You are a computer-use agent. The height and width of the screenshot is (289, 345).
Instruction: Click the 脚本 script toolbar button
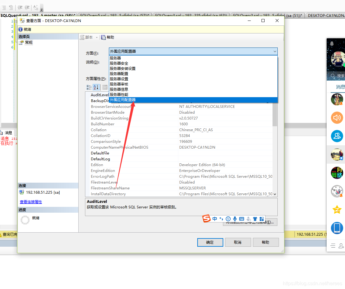86,37
